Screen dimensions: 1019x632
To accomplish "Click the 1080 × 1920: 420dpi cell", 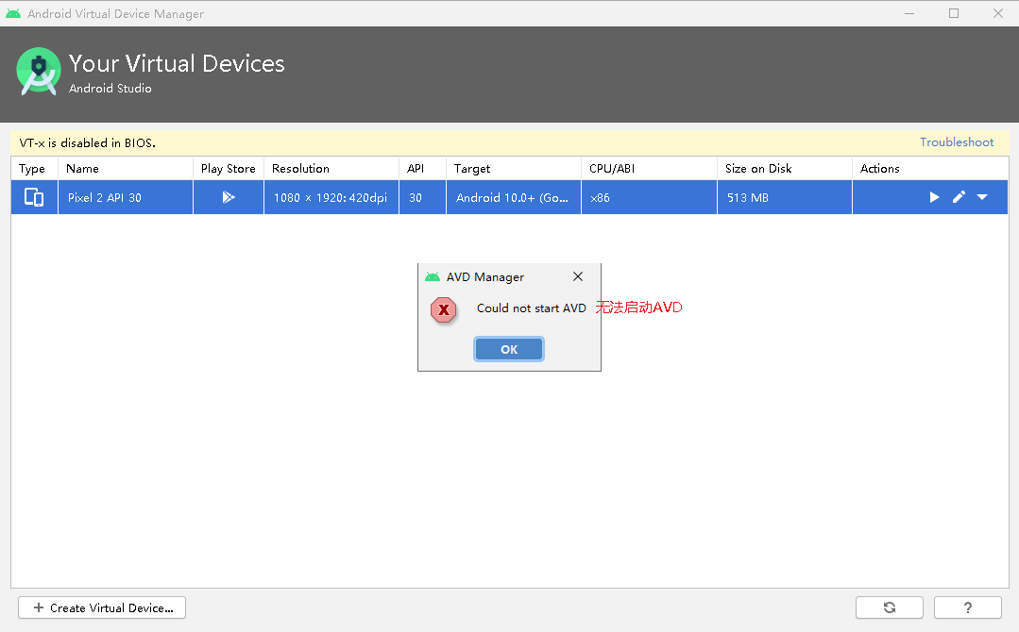I will pyautogui.click(x=331, y=197).
